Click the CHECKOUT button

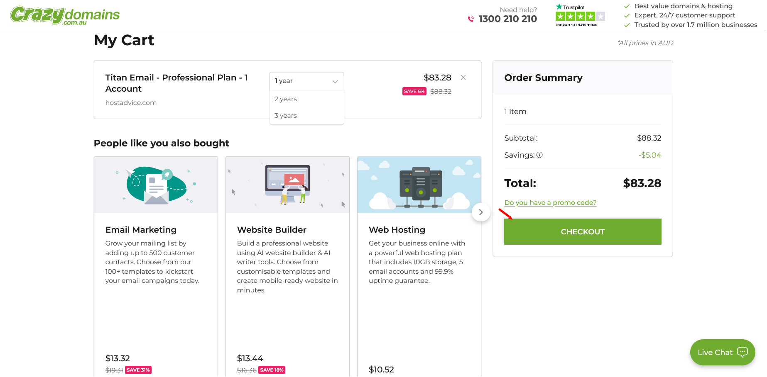tap(583, 231)
